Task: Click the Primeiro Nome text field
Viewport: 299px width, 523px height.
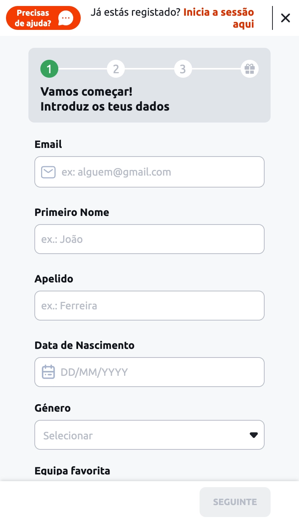Action: click(x=149, y=239)
